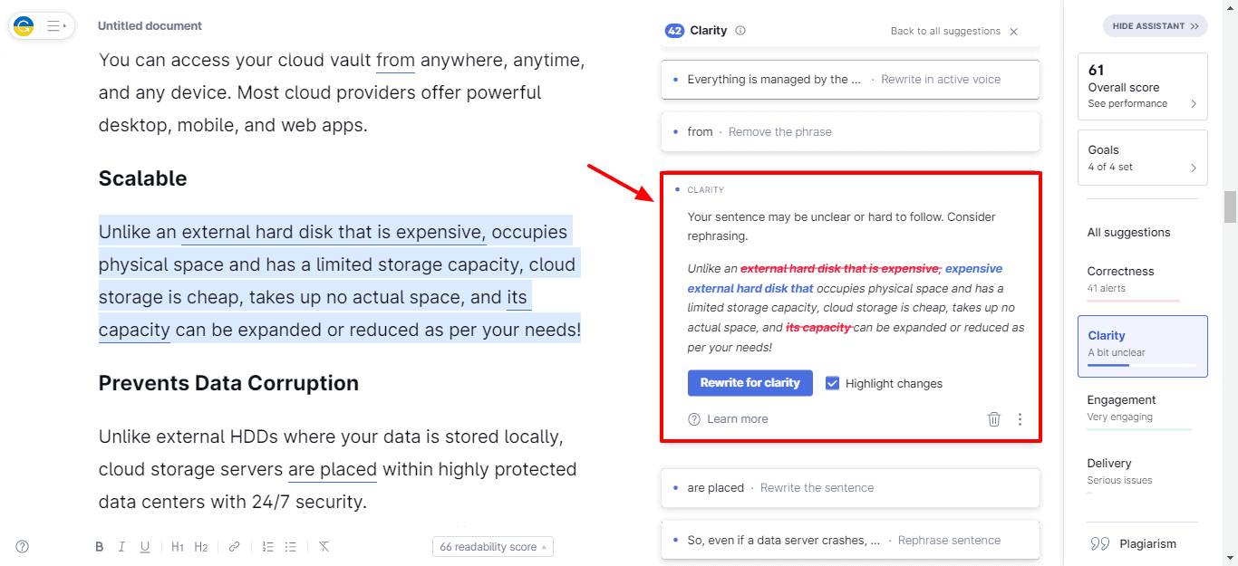This screenshot has height=566, width=1238.
Task: Click the Hide Assistant button
Action: point(1155,26)
